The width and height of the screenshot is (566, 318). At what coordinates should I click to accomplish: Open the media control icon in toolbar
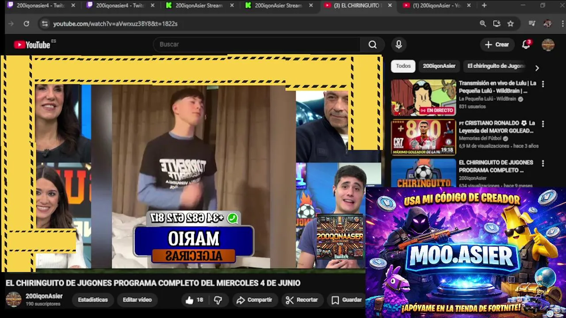[532, 24]
